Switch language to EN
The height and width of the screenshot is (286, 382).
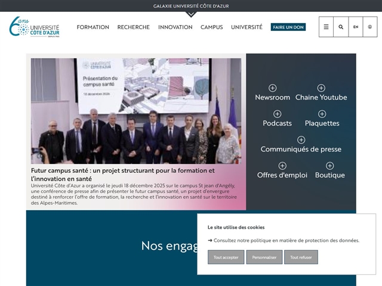[x=356, y=27]
